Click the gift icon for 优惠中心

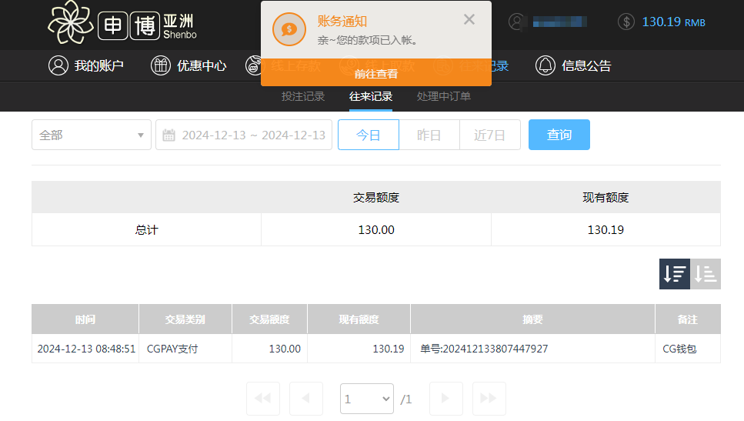(x=160, y=66)
